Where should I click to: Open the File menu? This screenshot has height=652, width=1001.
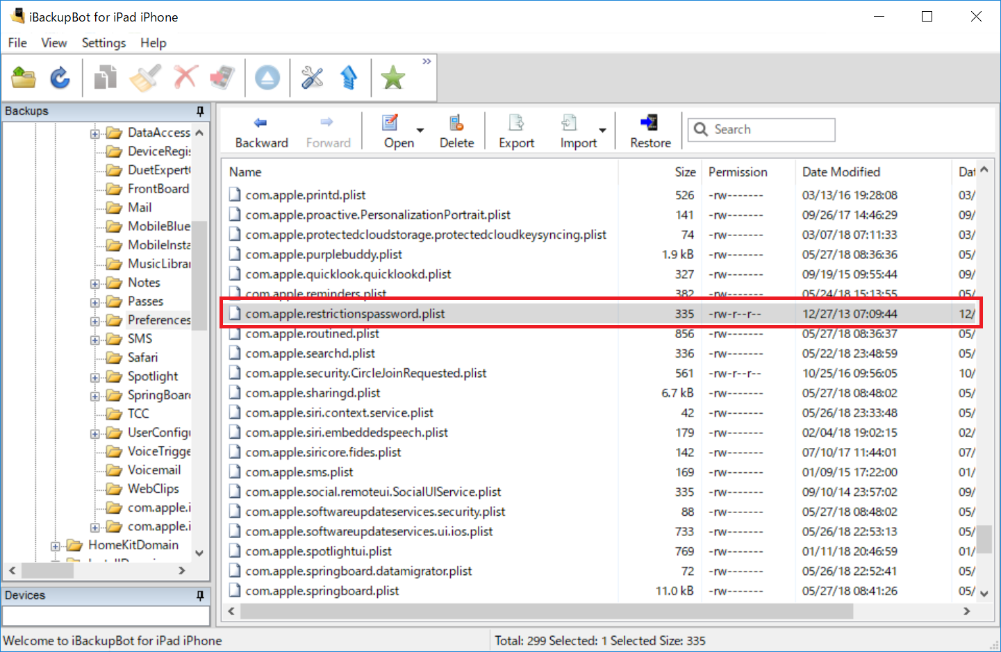17,43
